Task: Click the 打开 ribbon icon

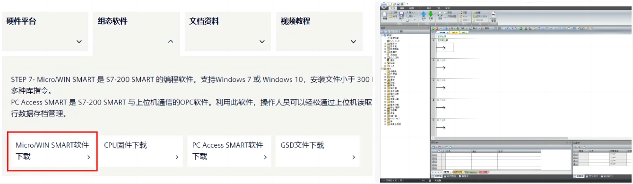Action: pyautogui.click(x=393, y=13)
